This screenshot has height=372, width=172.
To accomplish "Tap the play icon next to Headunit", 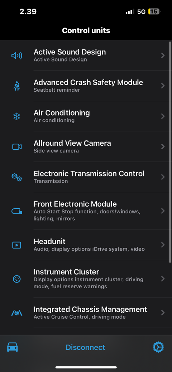I will point(16,245).
